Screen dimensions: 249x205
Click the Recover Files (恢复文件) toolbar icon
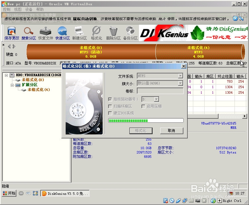click(46, 33)
